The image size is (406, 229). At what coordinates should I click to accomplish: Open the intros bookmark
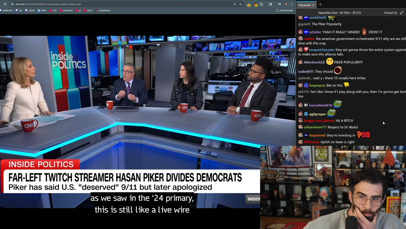coord(88,10)
